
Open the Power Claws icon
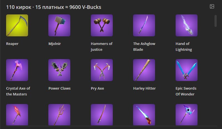pyautogui.click(x=59, y=70)
